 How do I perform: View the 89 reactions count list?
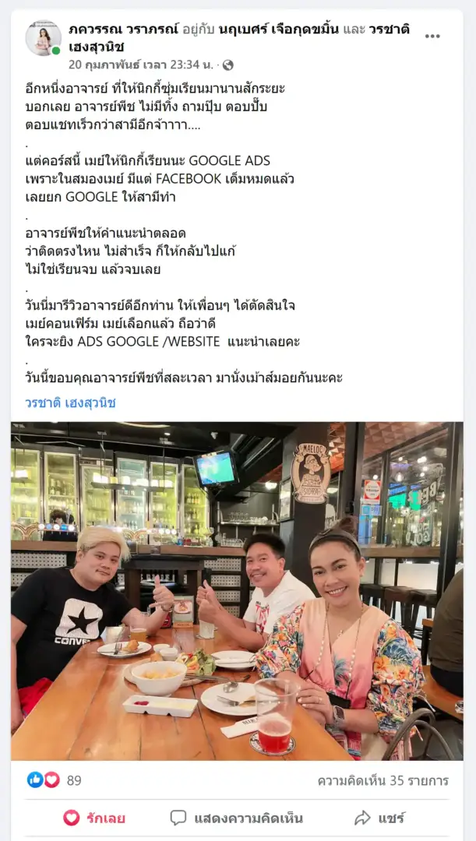click(x=74, y=780)
